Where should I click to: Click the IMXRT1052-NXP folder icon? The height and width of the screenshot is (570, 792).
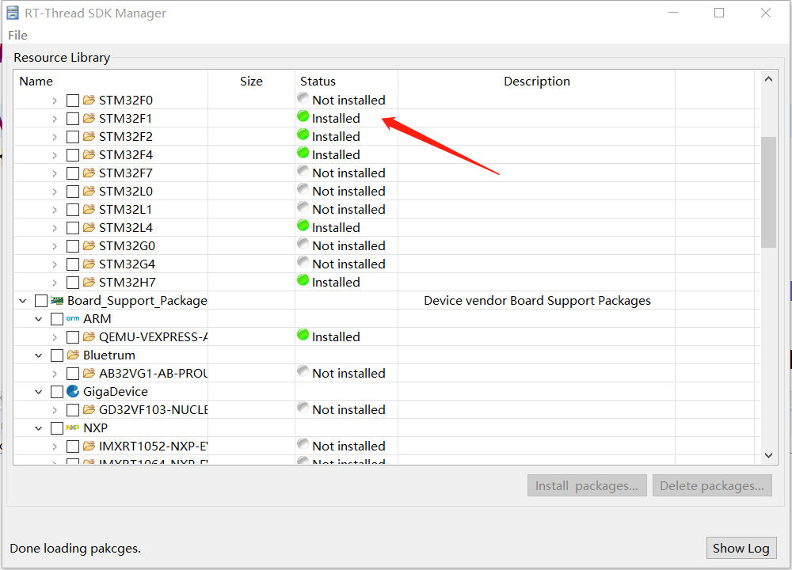(89, 446)
